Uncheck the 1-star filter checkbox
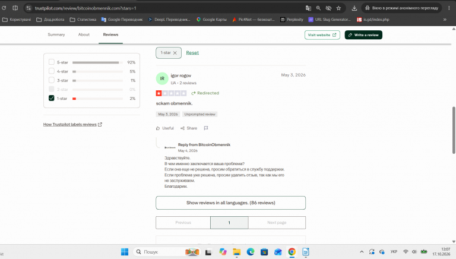Screen dimensions: 456x259 point(52,98)
